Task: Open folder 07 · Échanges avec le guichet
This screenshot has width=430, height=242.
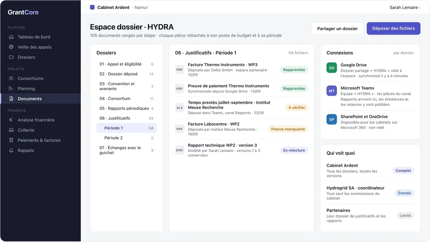Action: point(126,150)
